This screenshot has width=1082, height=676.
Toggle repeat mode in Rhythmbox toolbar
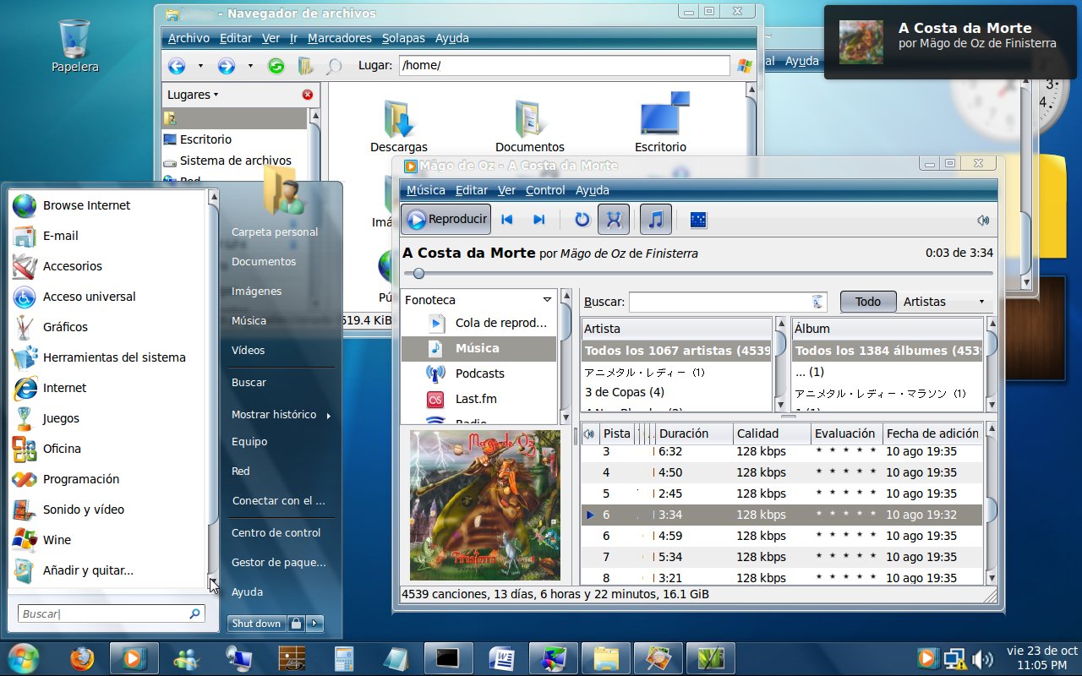point(582,220)
